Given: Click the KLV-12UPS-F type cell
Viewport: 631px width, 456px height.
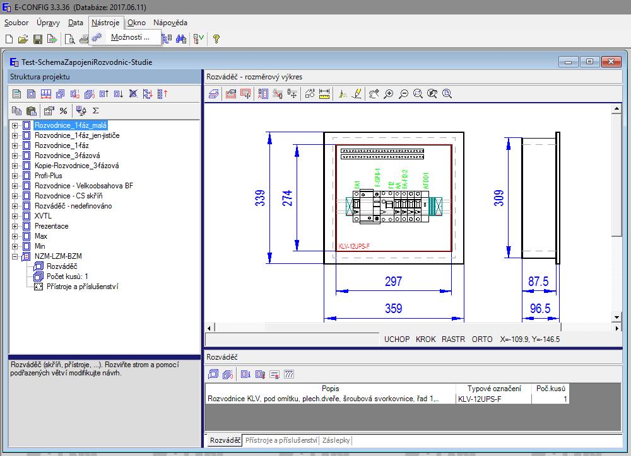Looking at the screenshot, I should [x=494, y=399].
